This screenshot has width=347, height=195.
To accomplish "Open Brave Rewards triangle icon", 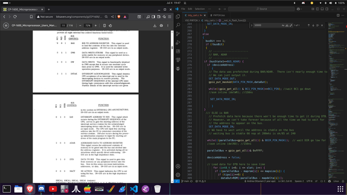I will [x=125, y=17].
